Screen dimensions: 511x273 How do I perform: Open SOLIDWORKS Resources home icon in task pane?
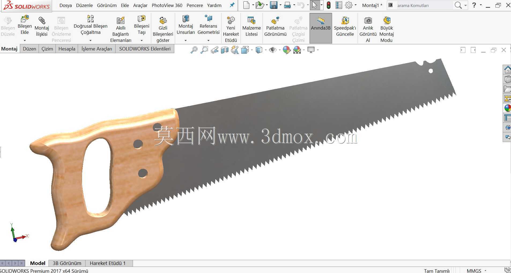[x=507, y=70]
